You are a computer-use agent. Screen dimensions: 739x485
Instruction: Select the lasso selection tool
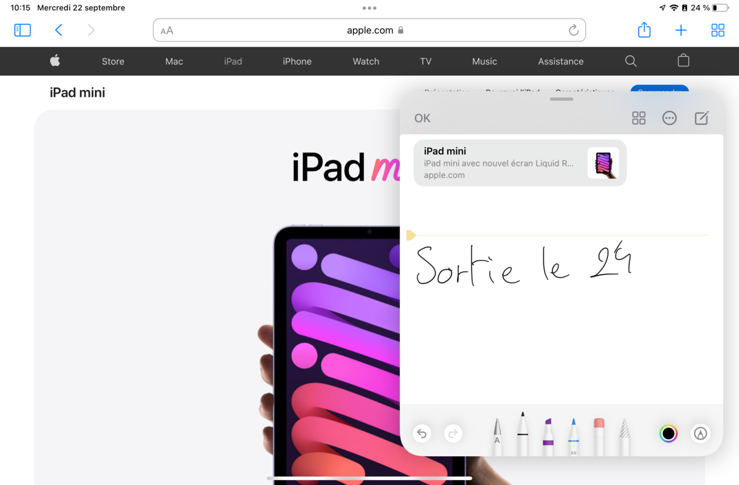pyautogui.click(x=624, y=436)
